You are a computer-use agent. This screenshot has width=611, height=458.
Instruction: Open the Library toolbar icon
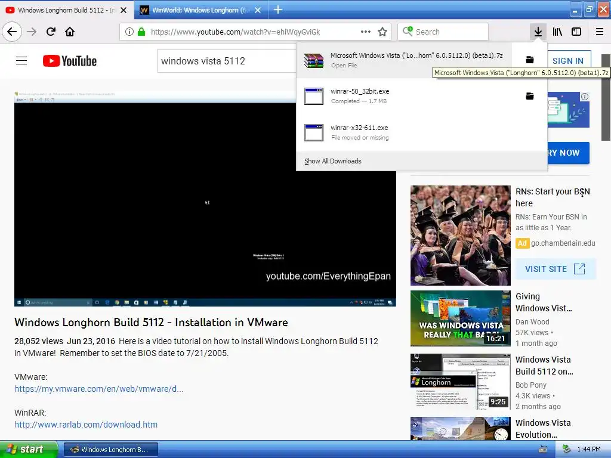[x=557, y=32]
